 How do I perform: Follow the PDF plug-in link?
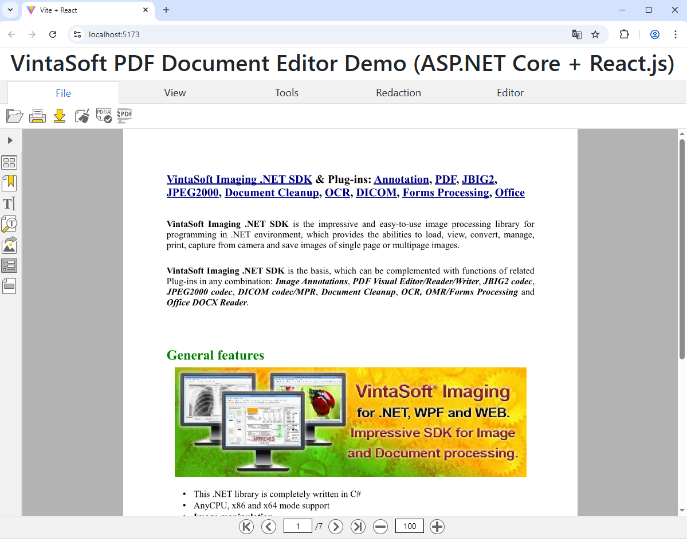446,179
